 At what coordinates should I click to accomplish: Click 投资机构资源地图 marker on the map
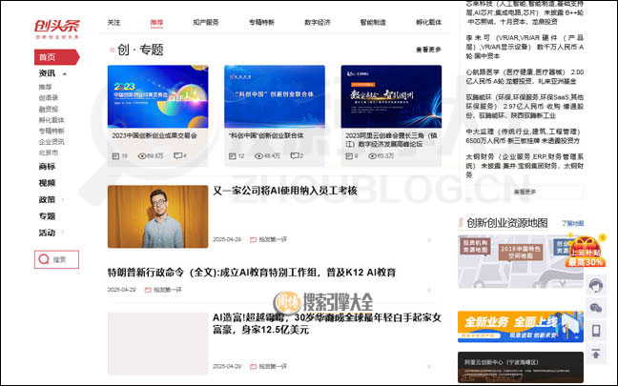[x=475, y=247]
